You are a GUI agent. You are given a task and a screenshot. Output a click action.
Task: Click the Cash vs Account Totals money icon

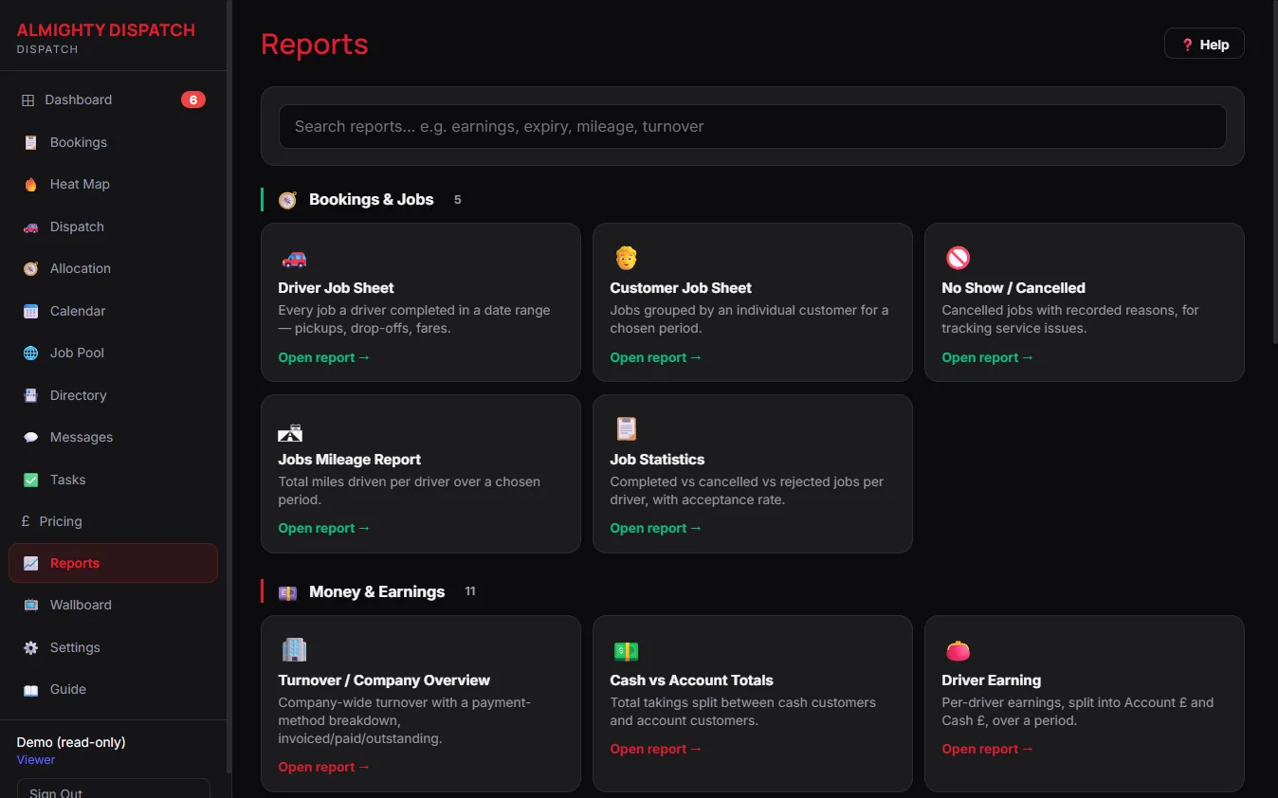626,651
